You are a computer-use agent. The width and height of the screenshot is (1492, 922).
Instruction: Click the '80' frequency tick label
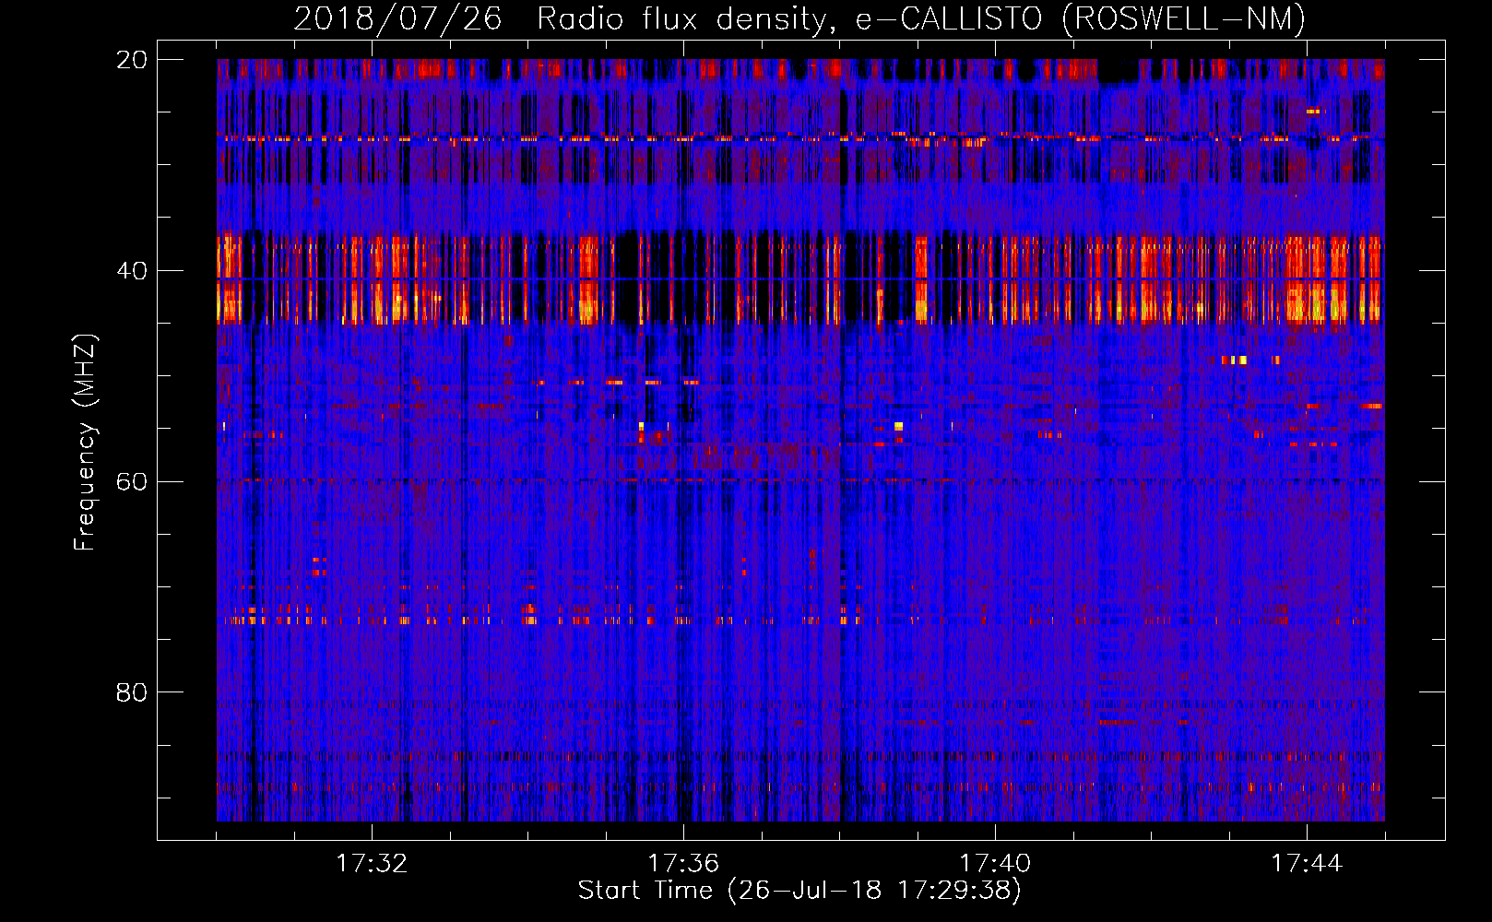pos(131,692)
